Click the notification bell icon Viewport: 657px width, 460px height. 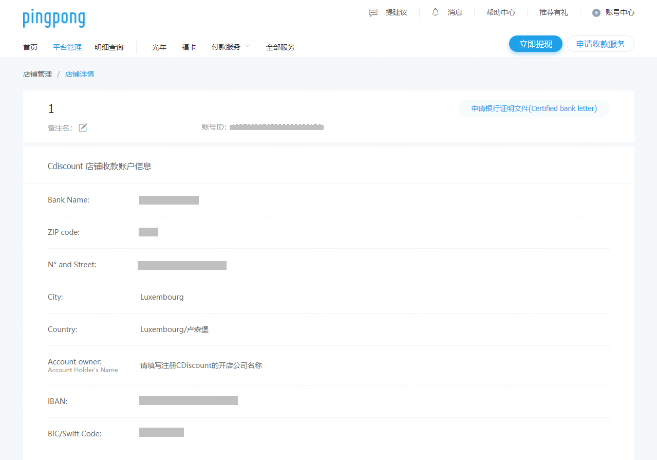click(x=436, y=12)
